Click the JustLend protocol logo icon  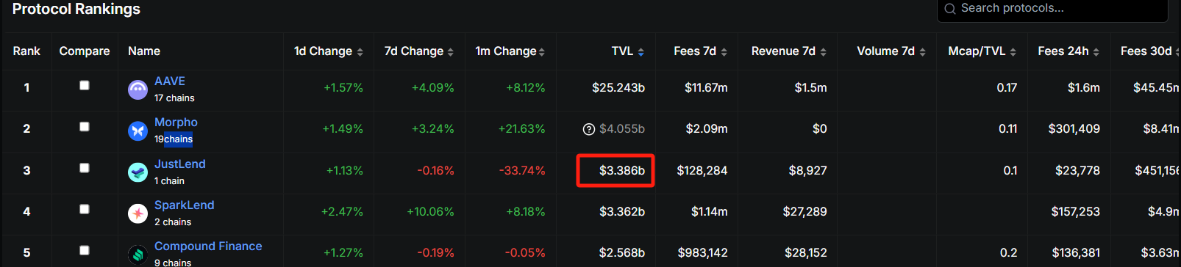pyautogui.click(x=138, y=172)
